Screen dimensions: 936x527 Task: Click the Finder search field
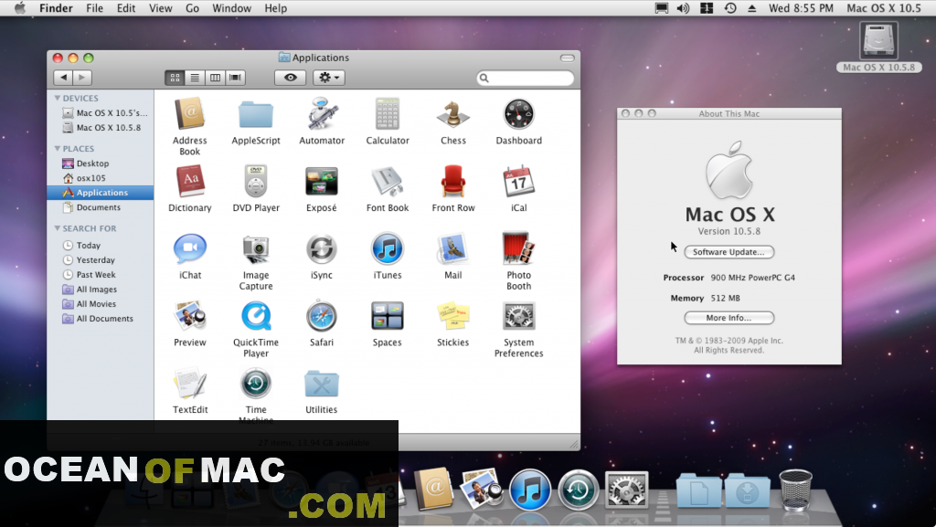(526, 78)
